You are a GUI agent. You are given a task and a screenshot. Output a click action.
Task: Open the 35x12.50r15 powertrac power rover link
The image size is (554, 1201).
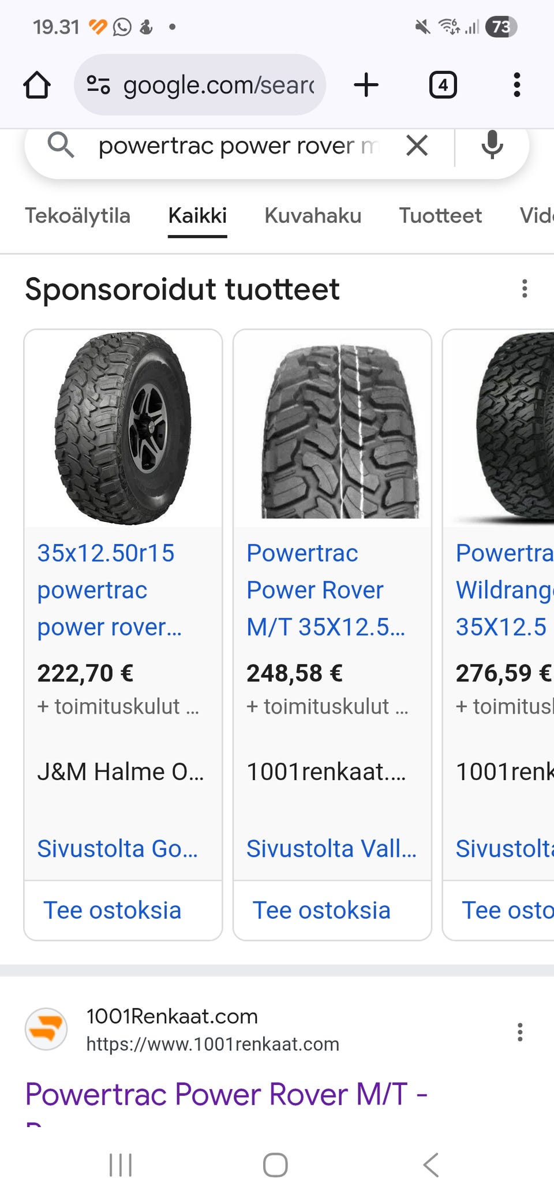(x=110, y=590)
